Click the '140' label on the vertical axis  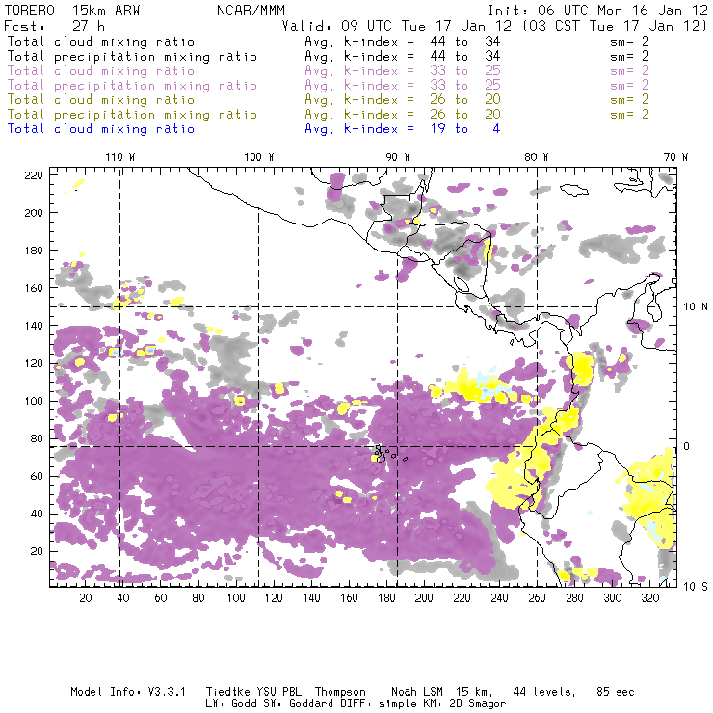[x=34, y=326]
